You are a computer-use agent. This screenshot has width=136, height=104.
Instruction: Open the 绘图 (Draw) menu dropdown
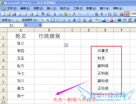[8, 20]
